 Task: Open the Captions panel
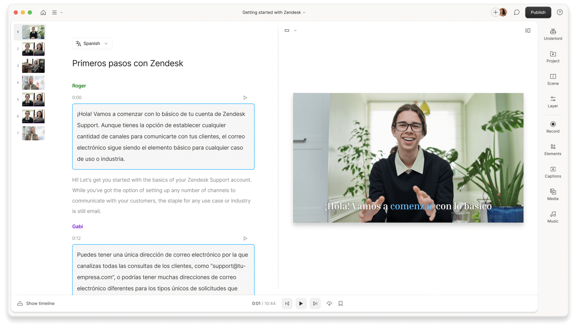point(553,172)
